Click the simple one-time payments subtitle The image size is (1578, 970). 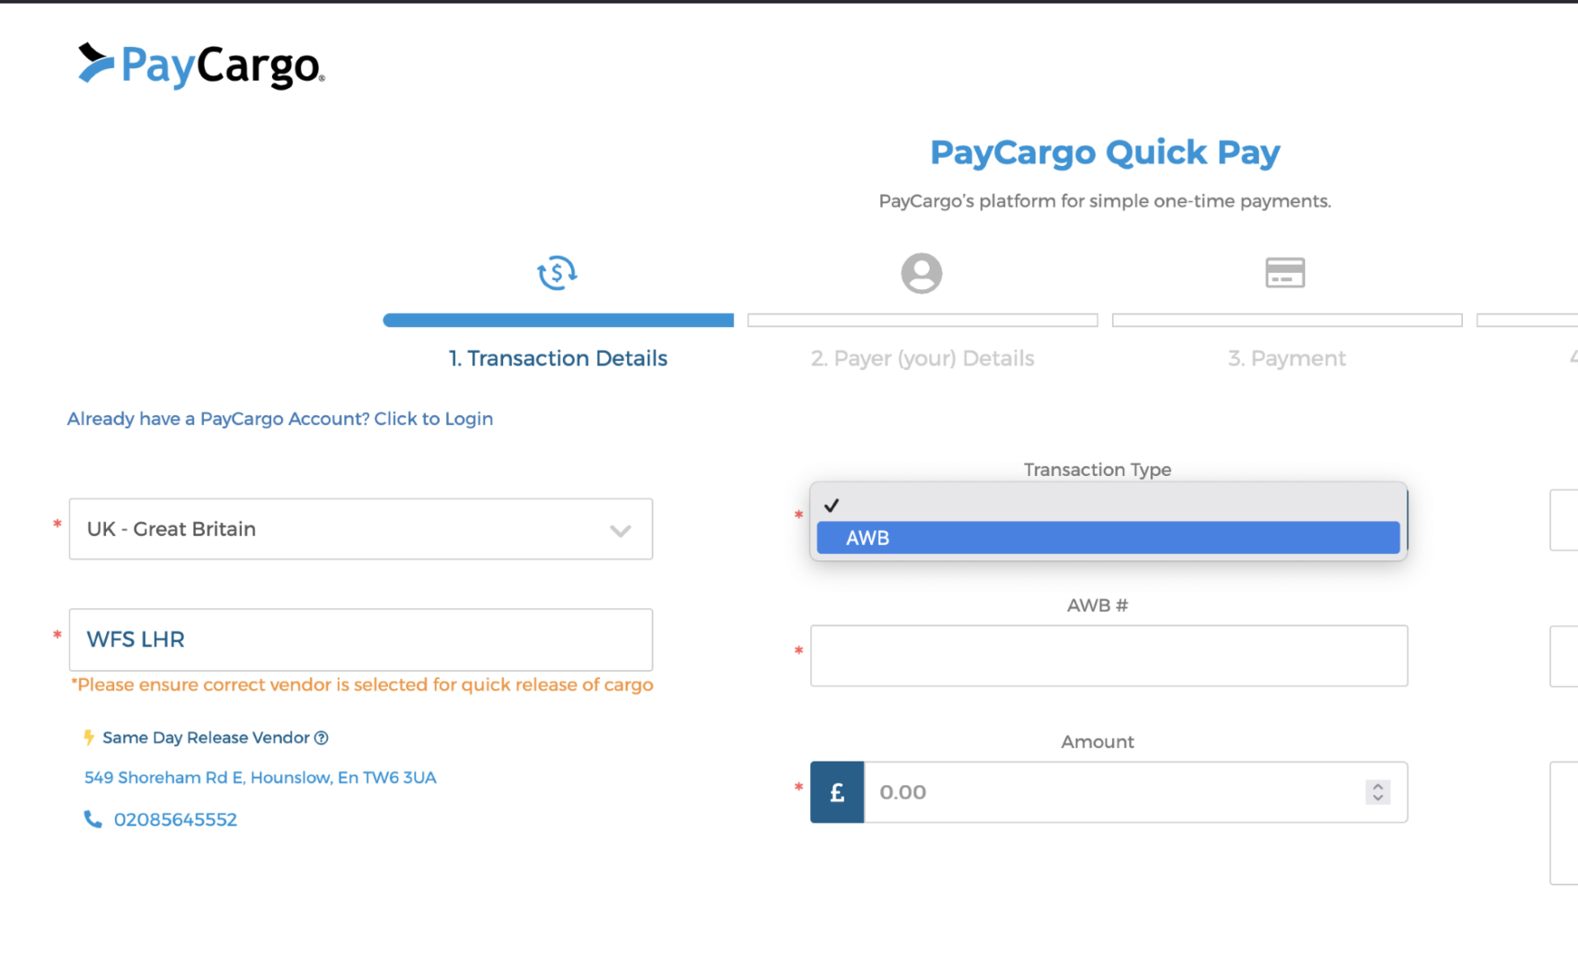(1105, 201)
